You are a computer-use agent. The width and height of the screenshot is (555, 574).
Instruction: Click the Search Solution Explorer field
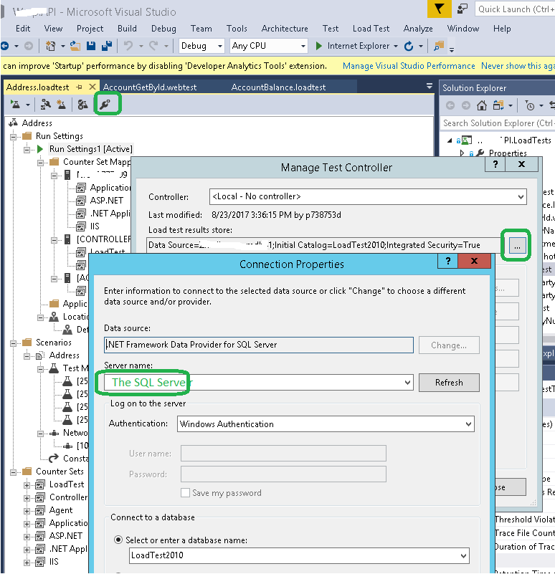(x=498, y=123)
